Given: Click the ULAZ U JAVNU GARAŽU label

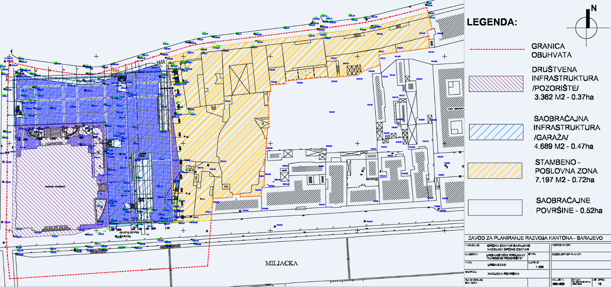Looking at the screenshot, I should (129, 234).
